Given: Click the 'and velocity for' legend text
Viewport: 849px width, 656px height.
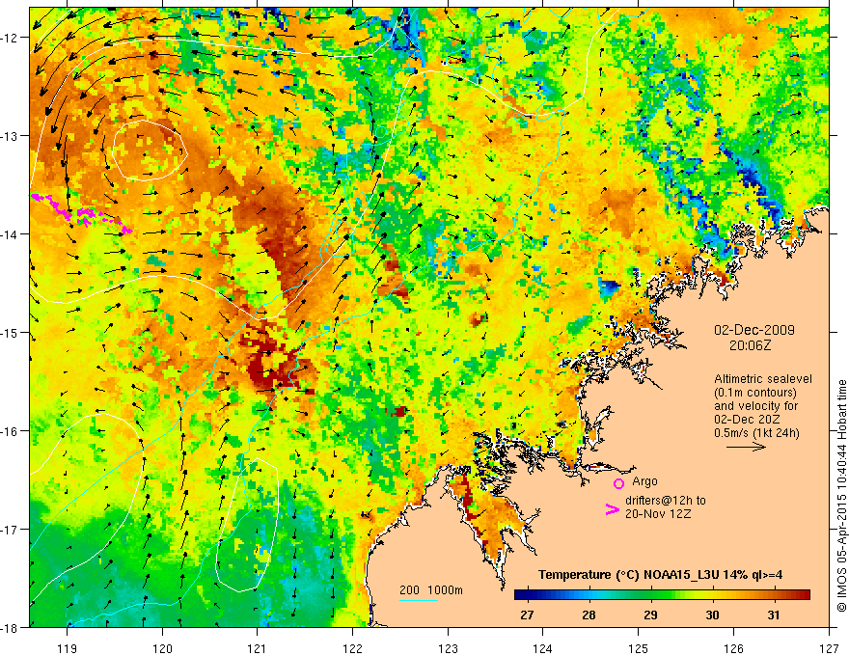Looking at the screenshot, I should (755, 406).
